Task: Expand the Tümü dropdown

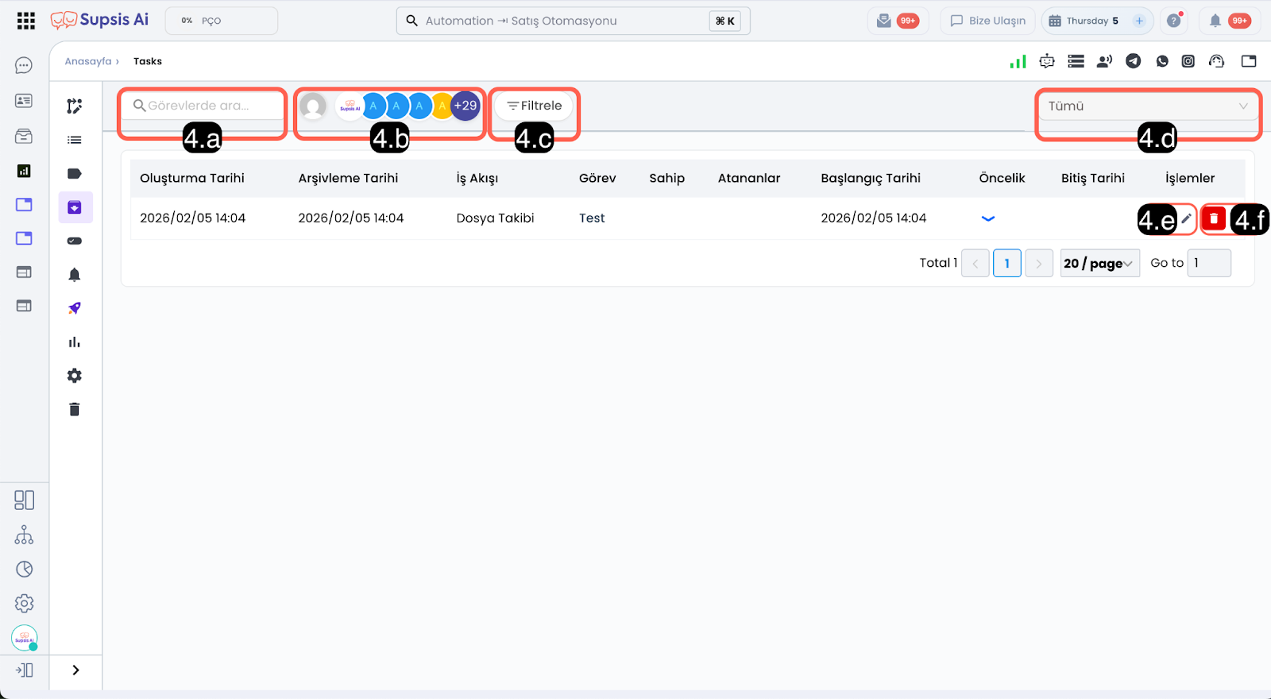Action: tap(1148, 106)
